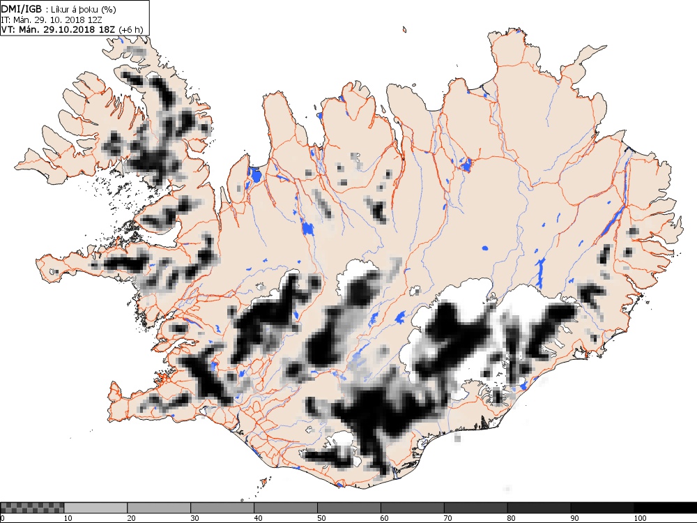
Task: Select the legend label "60"
Action: [385, 518]
